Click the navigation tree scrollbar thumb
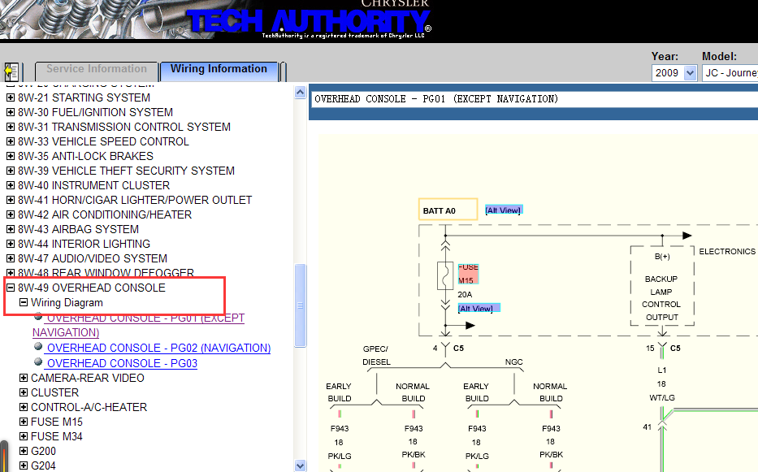Viewport: 758px width, 472px height. click(301, 305)
